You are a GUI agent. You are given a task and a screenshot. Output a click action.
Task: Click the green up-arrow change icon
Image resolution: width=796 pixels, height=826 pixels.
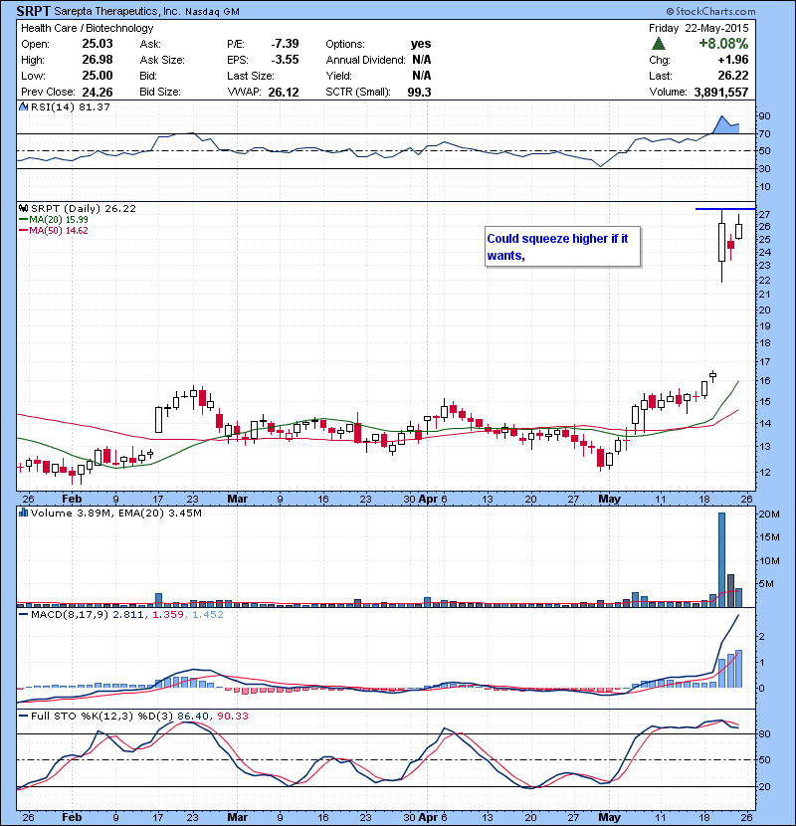pyautogui.click(x=659, y=43)
